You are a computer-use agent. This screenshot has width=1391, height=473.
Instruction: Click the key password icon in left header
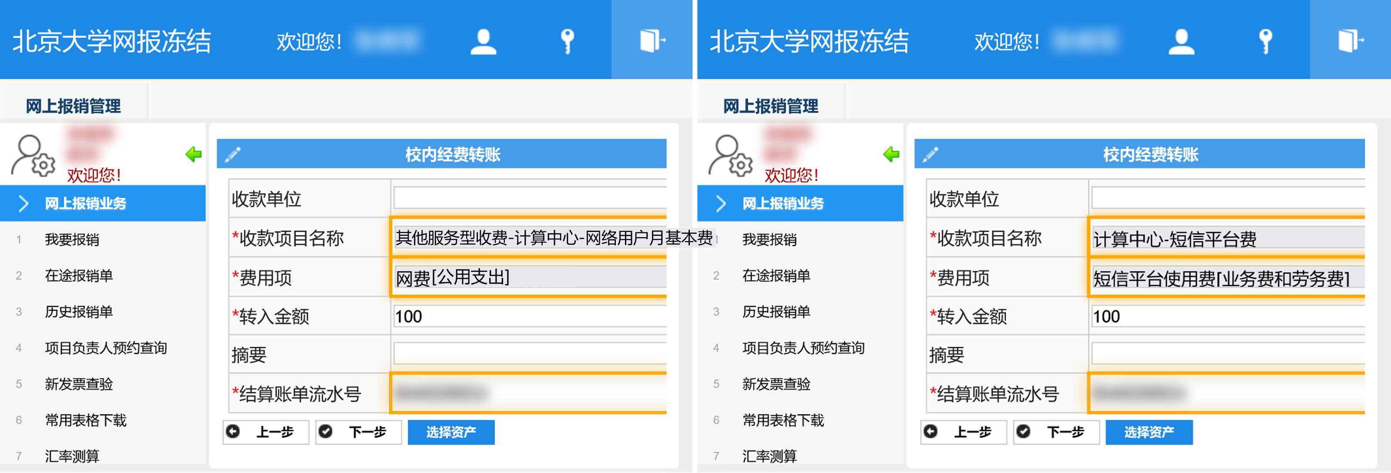point(567,42)
